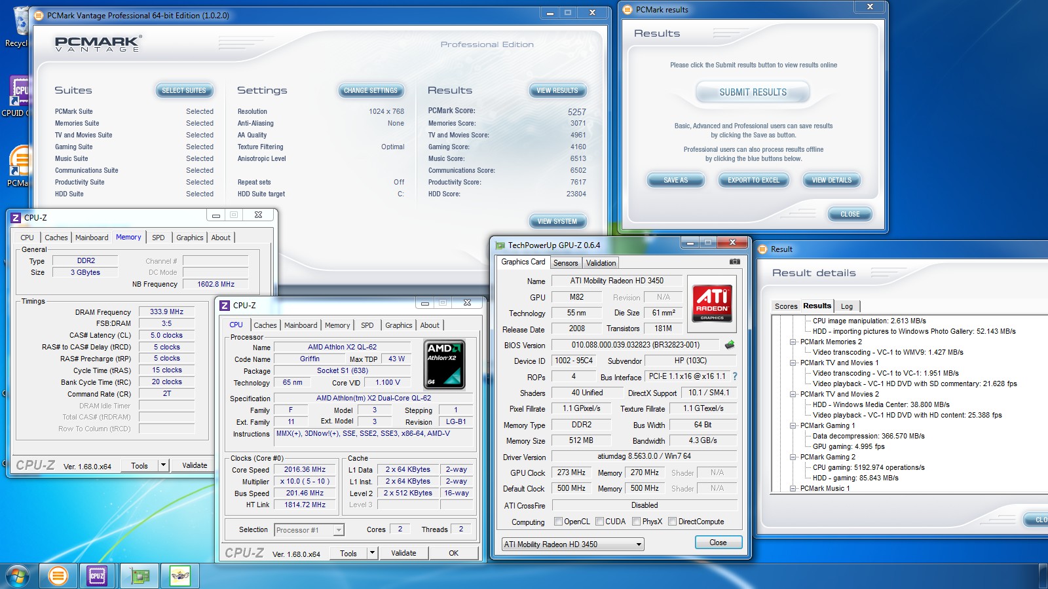Switch to SPD tab in CPU-Z Memory window
Screen dimensions: 1048x589
click(x=159, y=238)
